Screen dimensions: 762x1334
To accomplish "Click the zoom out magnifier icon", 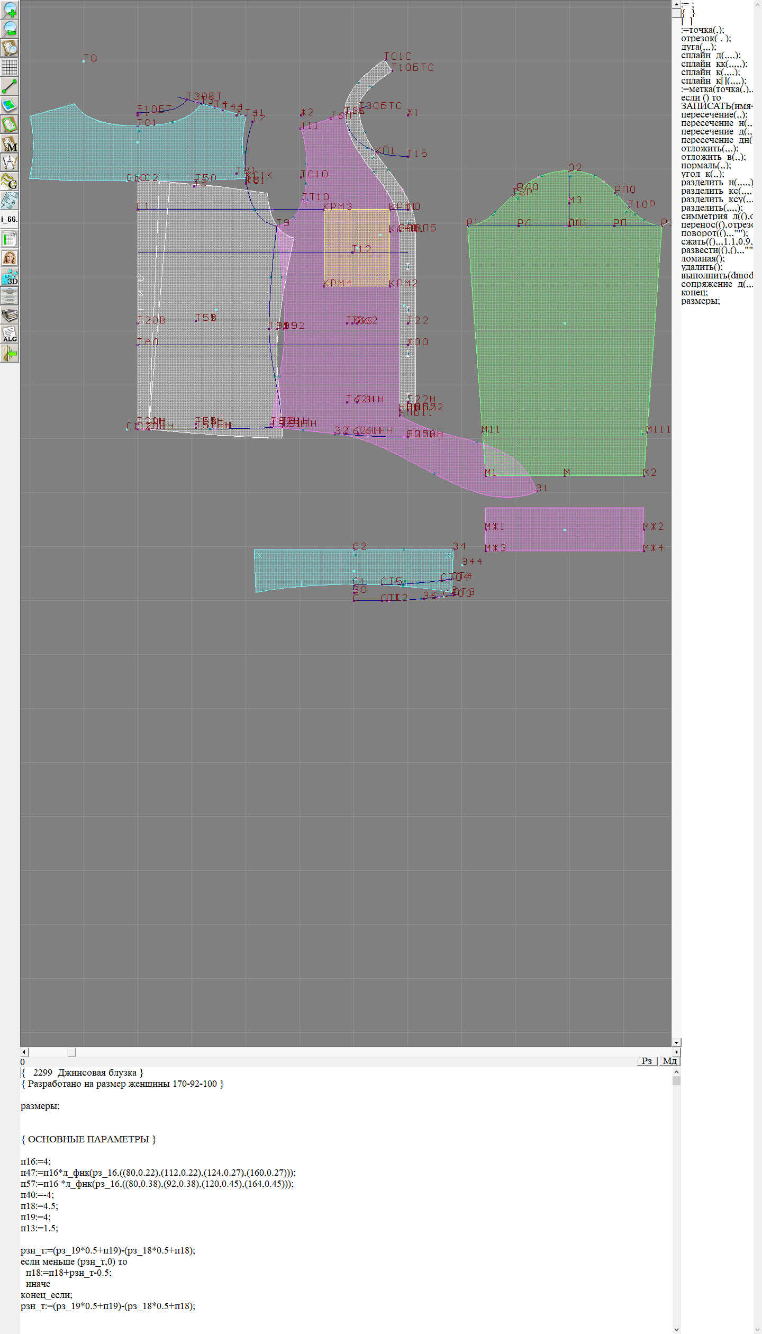I will point(10,29).
